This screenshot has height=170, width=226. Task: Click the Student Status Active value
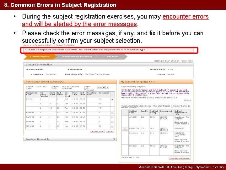(x=170, y=69)
